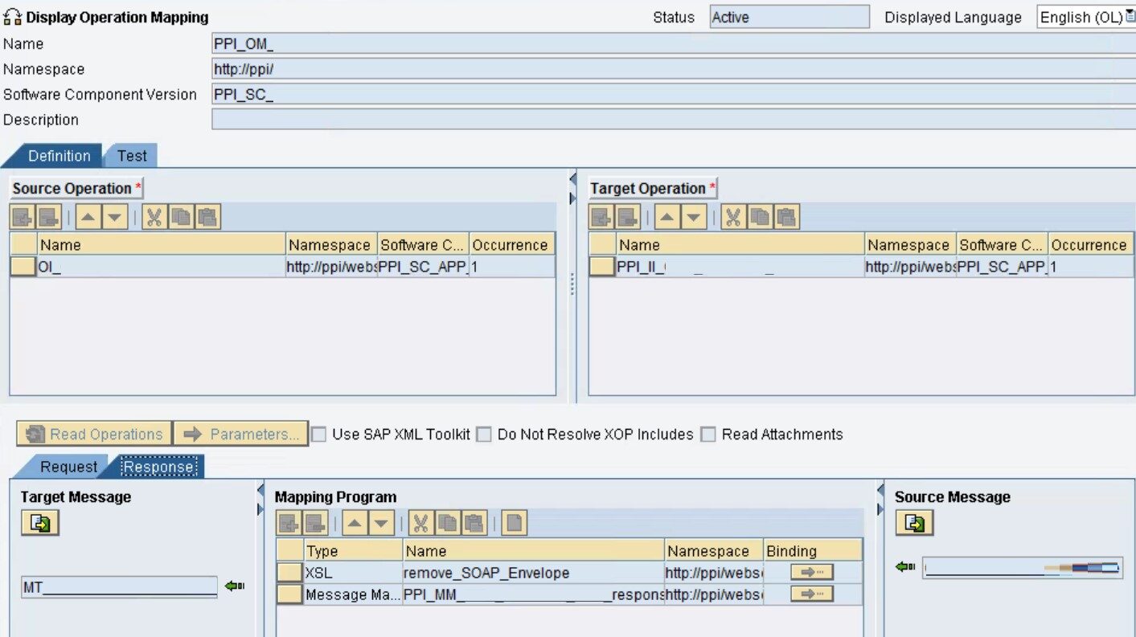Viewport: 1136px width, 637px height.
Task: Toggle the Read Attachments checkbox
Action: pyautogui.click(x=708, y=435)
